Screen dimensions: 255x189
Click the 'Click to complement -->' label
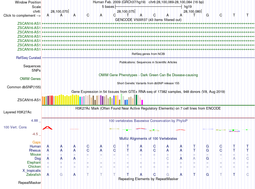22,16
